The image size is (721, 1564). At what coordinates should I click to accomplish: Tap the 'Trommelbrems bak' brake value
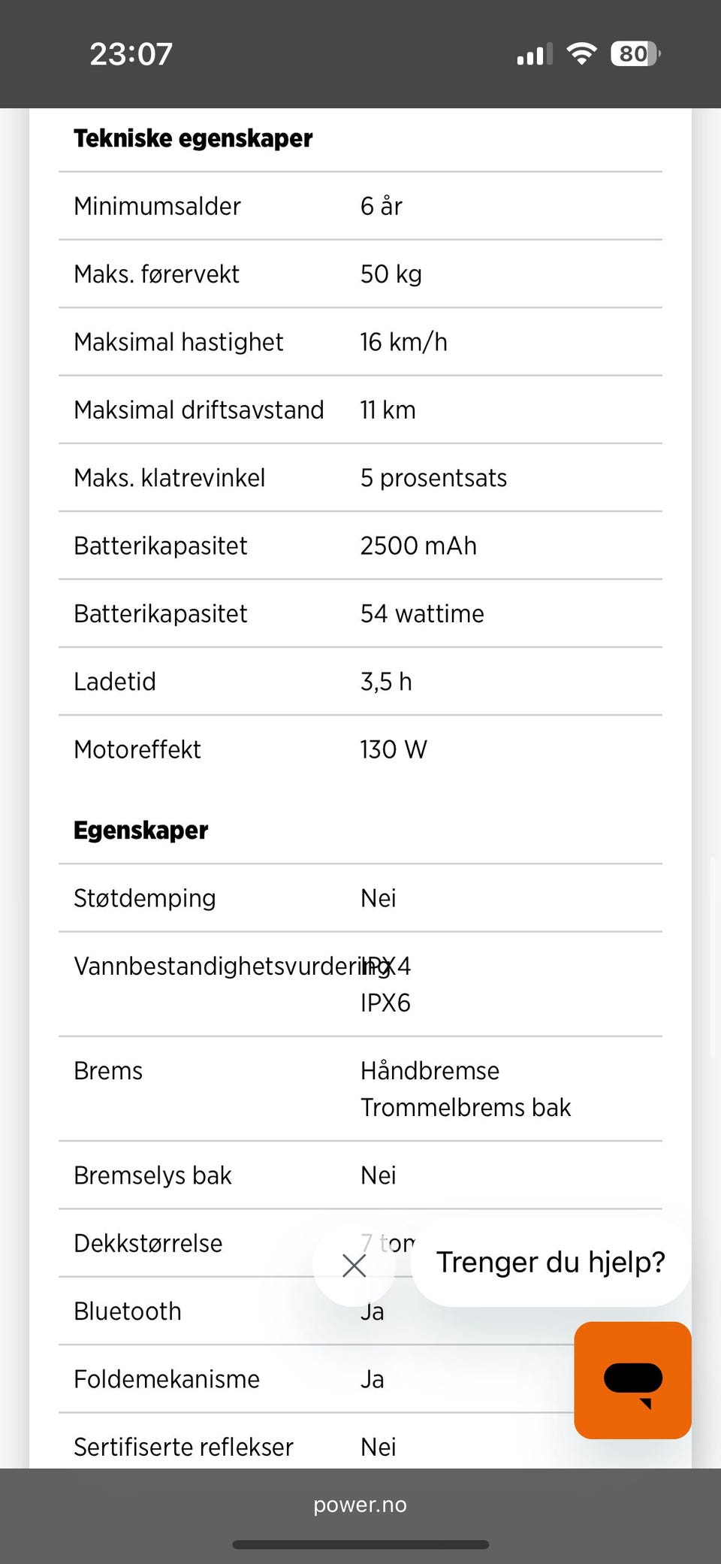coord(466,1107)
